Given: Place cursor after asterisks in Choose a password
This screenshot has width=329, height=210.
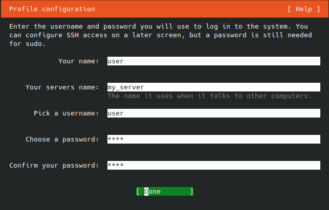Looking at the screenshot, I should point(124,139).
